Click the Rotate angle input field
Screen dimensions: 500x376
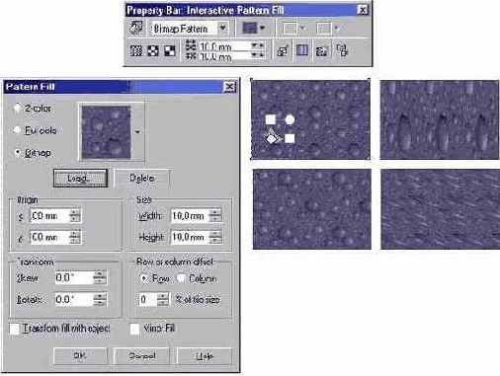point(74,299)
